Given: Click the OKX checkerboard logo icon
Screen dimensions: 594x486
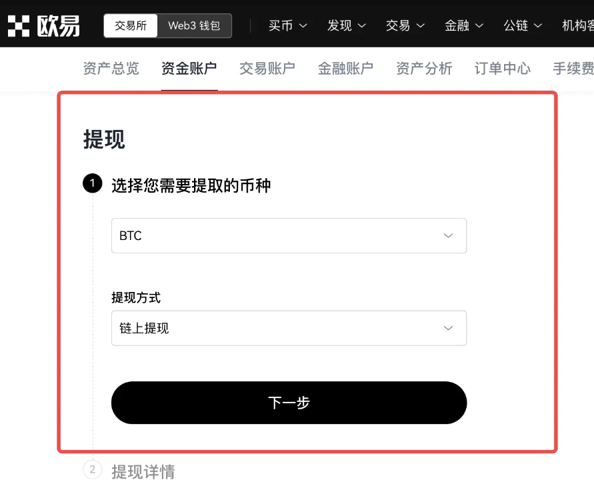Looking at the screenshot, I should point(19,26).
